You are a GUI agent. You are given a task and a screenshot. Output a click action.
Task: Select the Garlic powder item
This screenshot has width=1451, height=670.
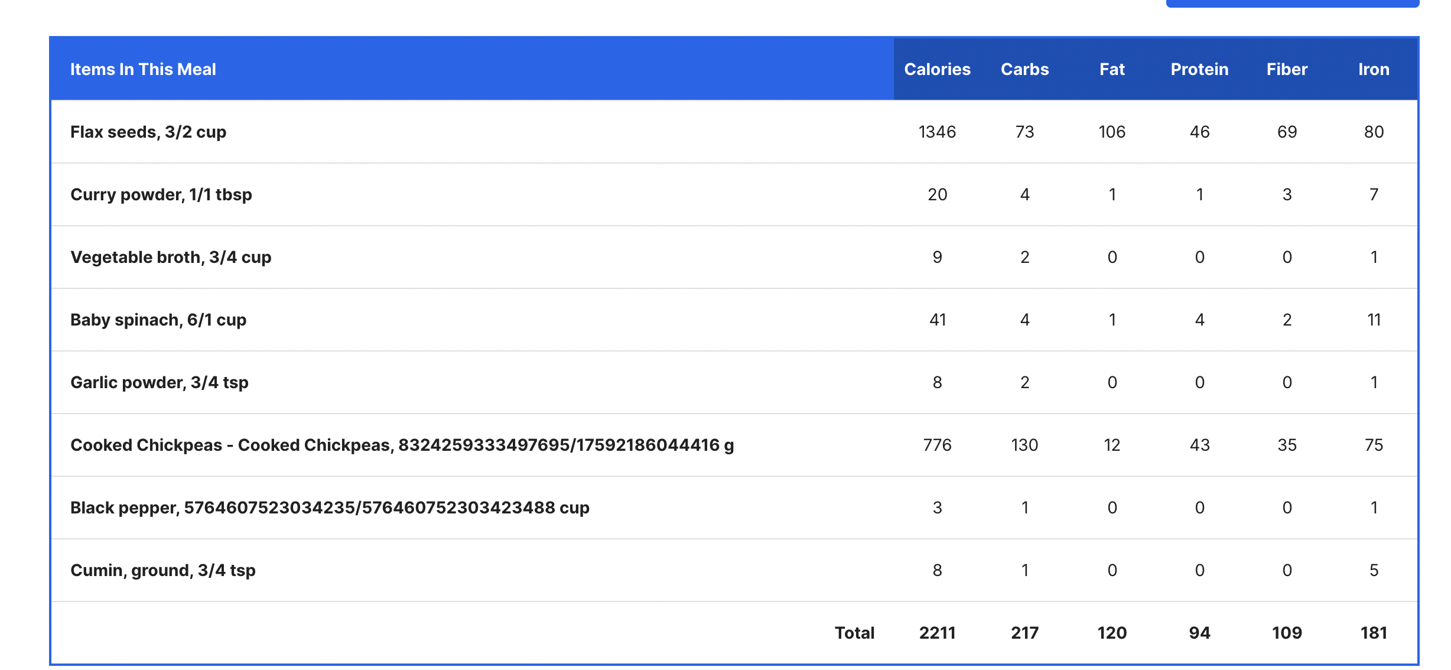159,382
